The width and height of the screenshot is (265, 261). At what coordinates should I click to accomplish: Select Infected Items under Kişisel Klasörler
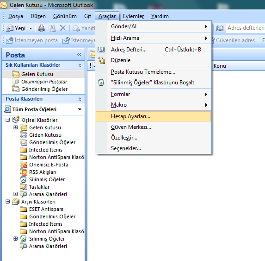click(x=46, y=150)
